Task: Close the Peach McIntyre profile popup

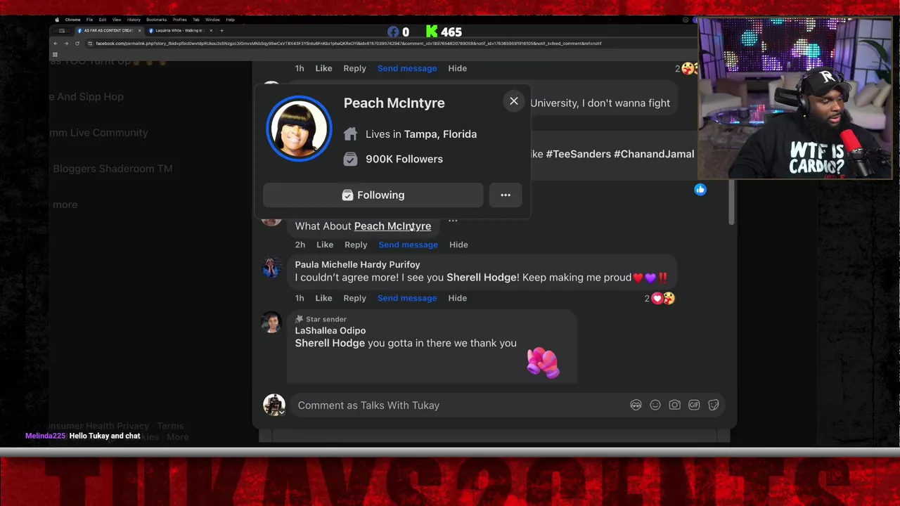Action: click(x=514, y=101)
